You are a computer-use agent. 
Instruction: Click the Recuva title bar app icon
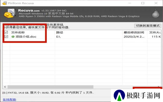click(x=4, y=3)
